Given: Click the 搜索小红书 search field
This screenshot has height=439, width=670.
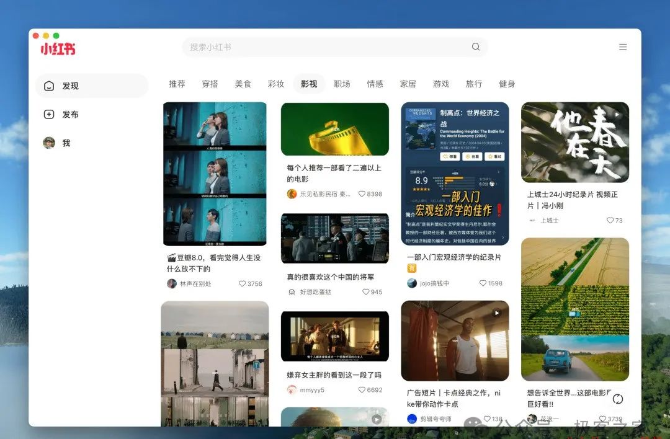Looking at the screenshot, I should (x=335, y=47).
